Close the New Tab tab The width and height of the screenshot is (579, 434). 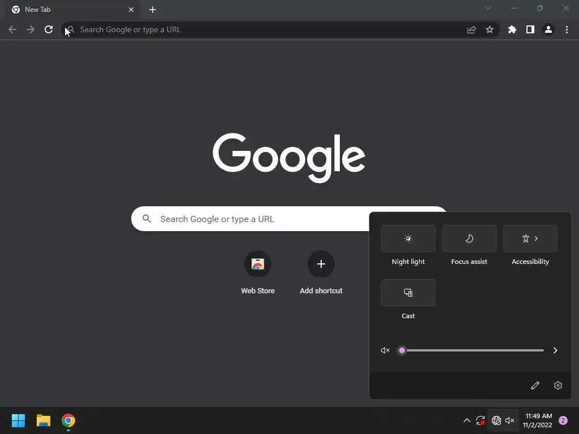(x=131, y=10)
